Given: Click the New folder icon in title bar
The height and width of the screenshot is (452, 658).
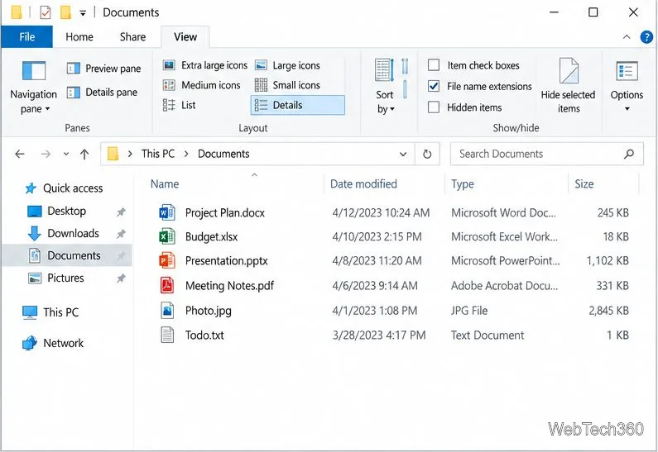Looking at the screenshot, I should 65,12.
